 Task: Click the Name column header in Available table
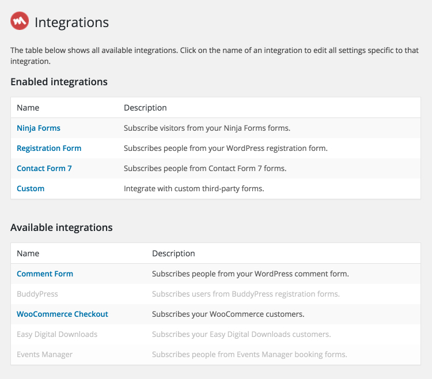pos(28,253)
